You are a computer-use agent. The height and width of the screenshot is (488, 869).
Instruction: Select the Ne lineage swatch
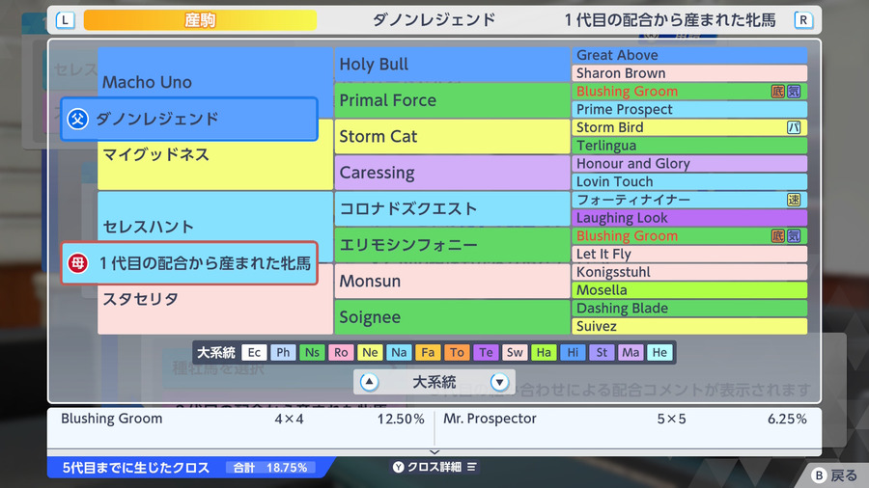pos(370,352)
